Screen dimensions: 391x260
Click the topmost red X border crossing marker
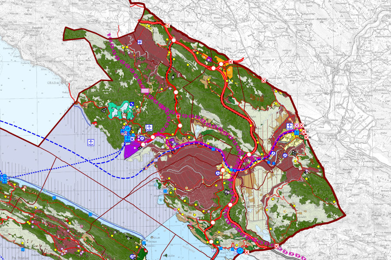[x=167, y=26]
